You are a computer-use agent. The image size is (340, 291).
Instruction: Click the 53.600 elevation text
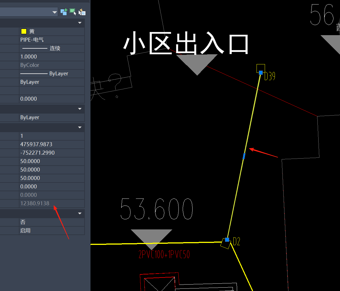click(157, 209)
